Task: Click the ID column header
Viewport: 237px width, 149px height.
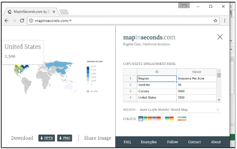Action: click(157, 72)
